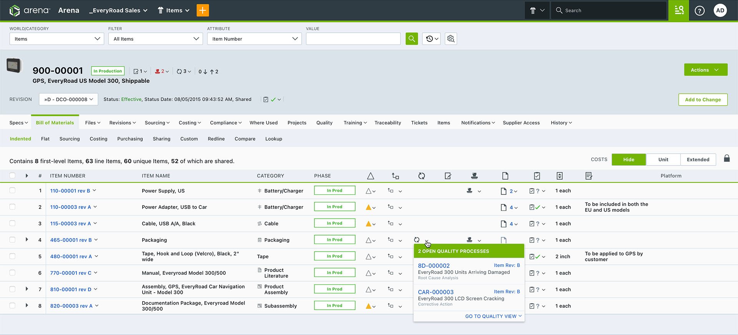Expand the 810-00001 assembly row
The width and height of the screenshot is (738, 335).
coord(27,289)
